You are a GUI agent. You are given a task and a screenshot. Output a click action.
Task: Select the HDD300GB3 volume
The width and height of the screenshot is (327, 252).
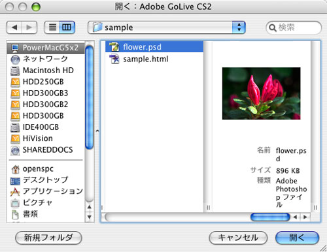coord(46,93)
